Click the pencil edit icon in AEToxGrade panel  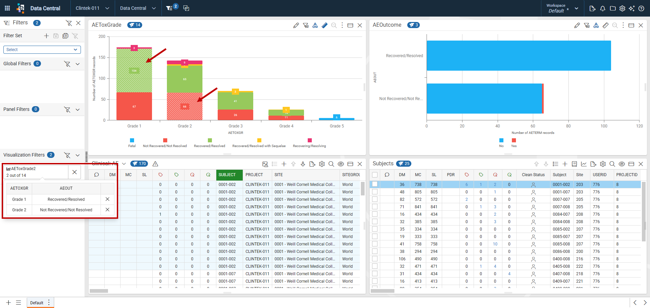click(296, 25)
